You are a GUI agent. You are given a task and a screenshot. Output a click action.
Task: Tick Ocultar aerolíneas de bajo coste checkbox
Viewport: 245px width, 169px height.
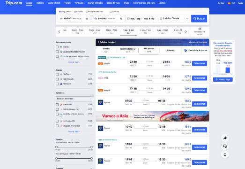tap(57, 56)
